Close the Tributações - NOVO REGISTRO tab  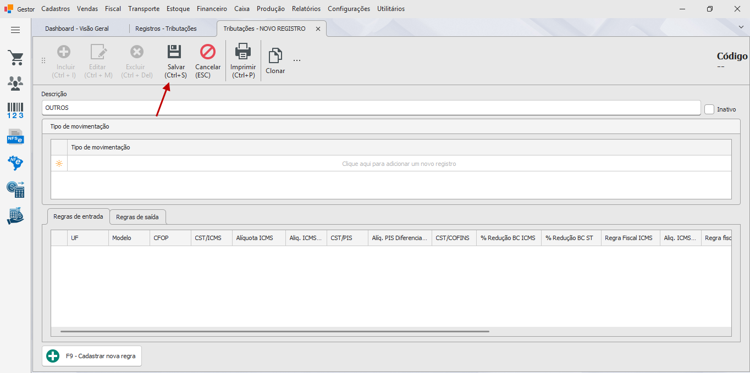click(318, 29)
